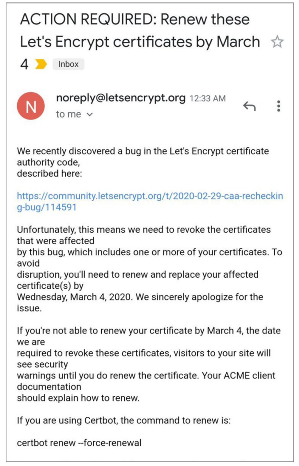Click the 12:33 AM timestamp
This screenshot has width=299, height=466.
(207, 99)
